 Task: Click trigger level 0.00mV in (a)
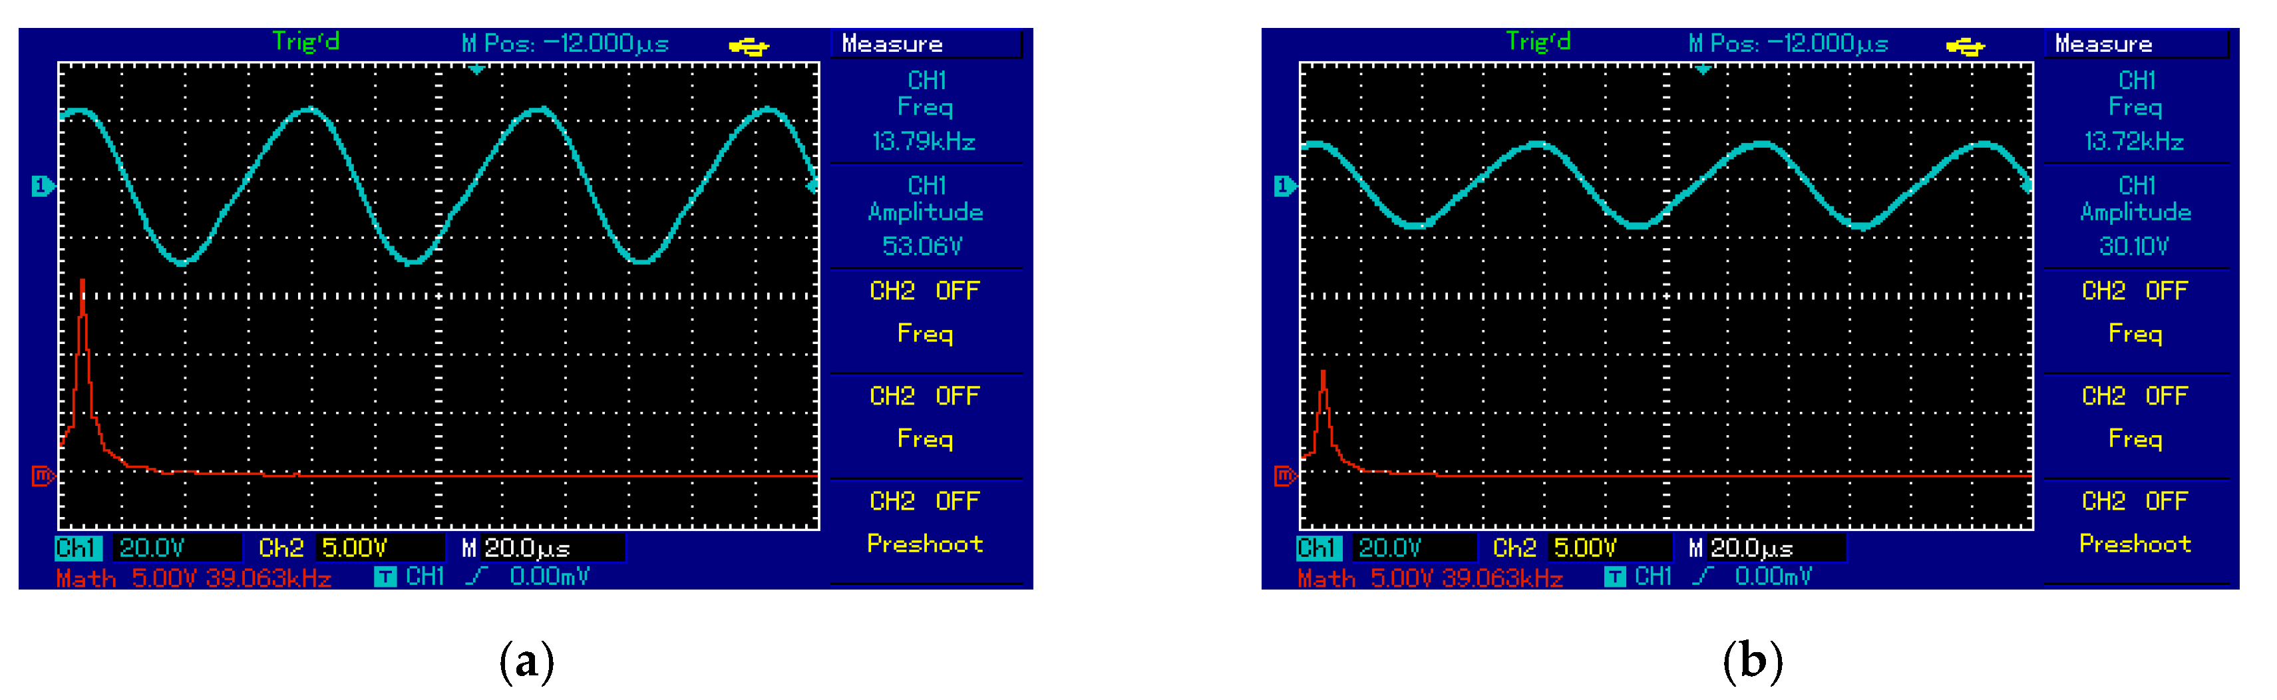(550, 577)
